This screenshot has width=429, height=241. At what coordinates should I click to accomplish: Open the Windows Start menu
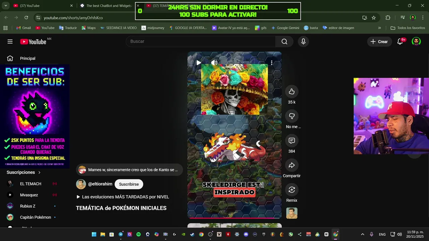[94, 234]
